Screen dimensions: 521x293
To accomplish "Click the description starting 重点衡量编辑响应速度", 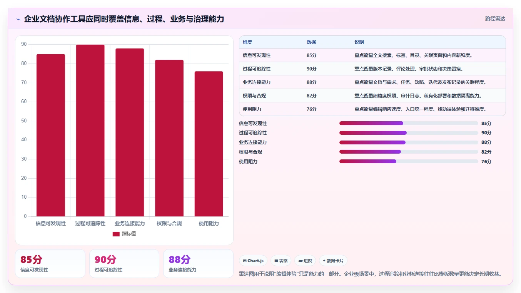I will coord(420,109).
